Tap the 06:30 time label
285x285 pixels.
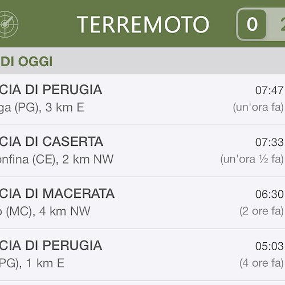click(269, 194)
